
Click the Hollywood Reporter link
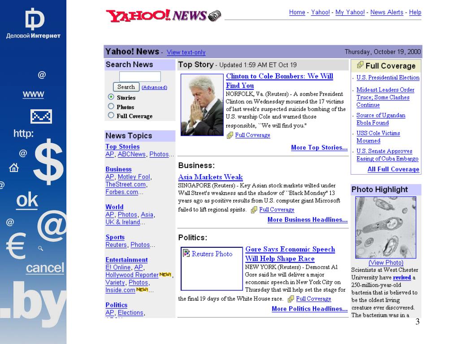coord(132,275)
